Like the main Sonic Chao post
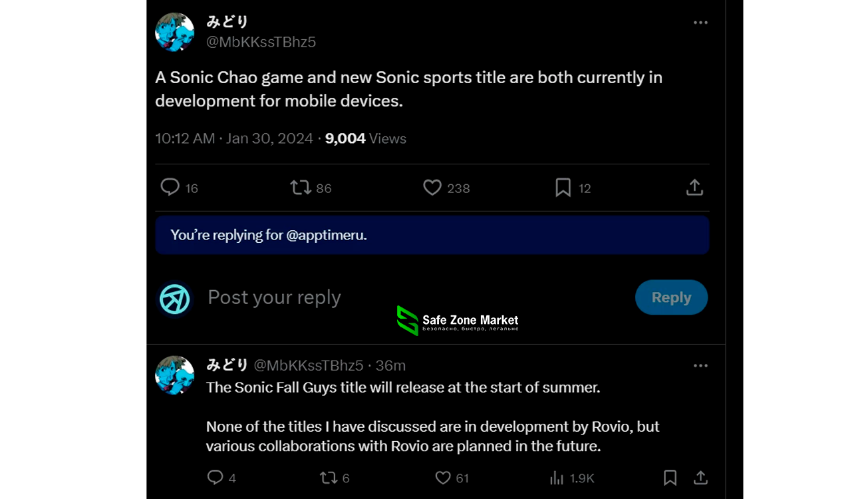This screenshot has width=856, height=499. click(432, 188)
